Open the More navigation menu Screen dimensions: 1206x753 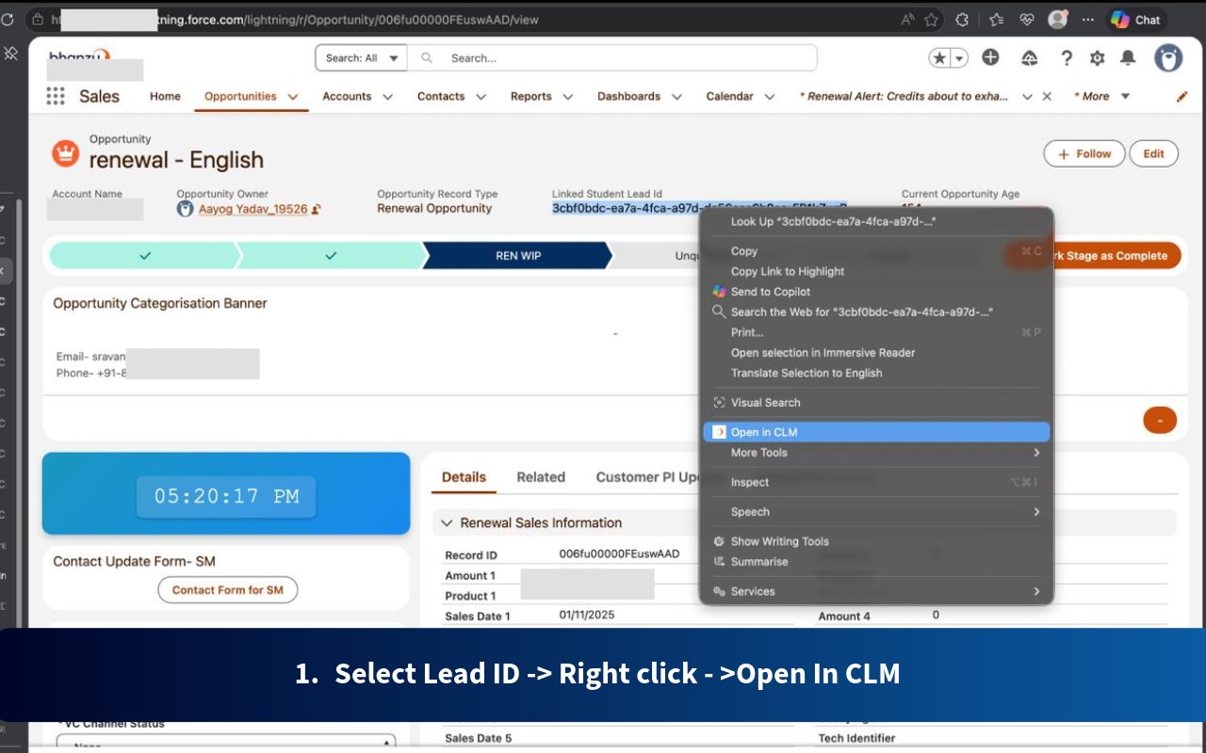pyautogui.click(x=1101, y=96)
